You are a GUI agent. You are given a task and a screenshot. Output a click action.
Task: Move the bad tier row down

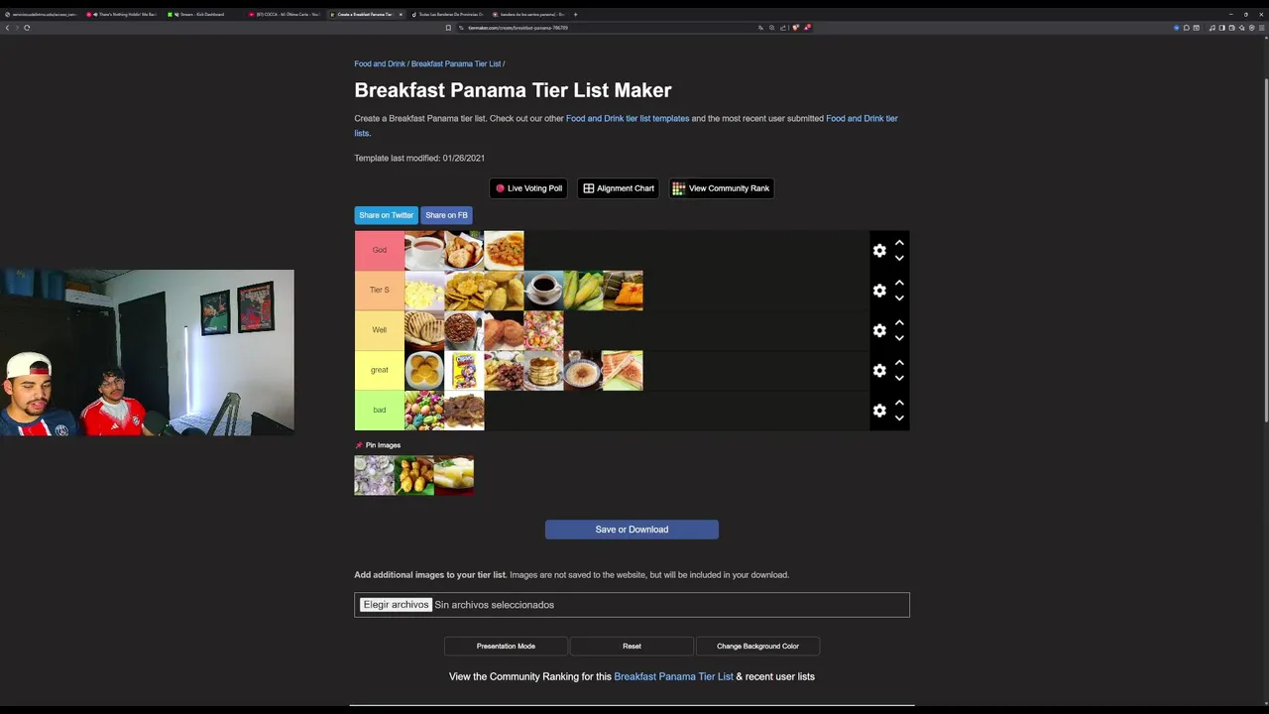coord(899,417)
